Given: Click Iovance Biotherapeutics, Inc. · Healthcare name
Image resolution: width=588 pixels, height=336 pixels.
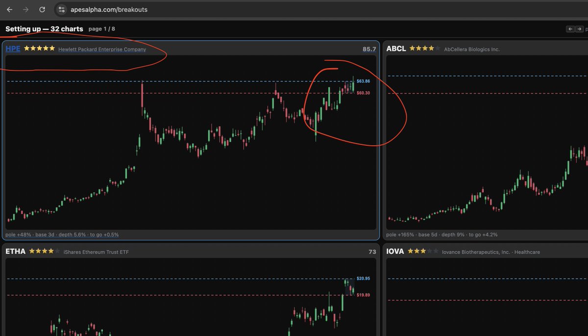Looking at the screenshot, I should tap(491, 252).
